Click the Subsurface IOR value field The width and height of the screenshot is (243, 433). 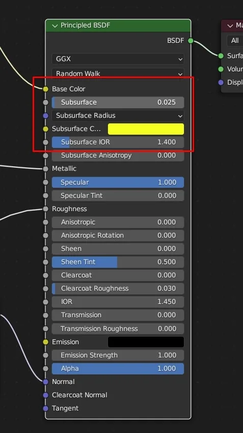click(118, 142)
